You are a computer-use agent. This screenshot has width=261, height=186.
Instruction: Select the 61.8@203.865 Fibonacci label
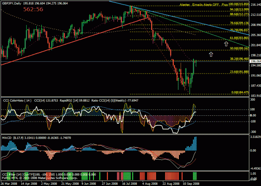pos(239,38)
